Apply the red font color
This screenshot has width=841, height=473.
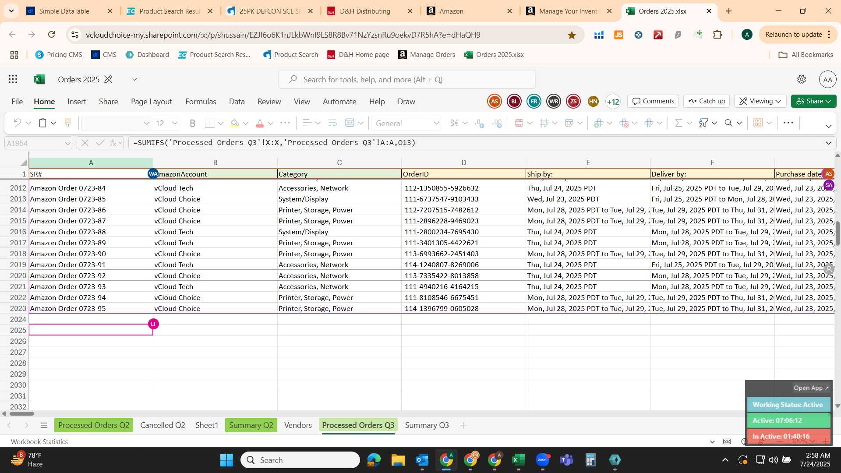tap(260, 123)
